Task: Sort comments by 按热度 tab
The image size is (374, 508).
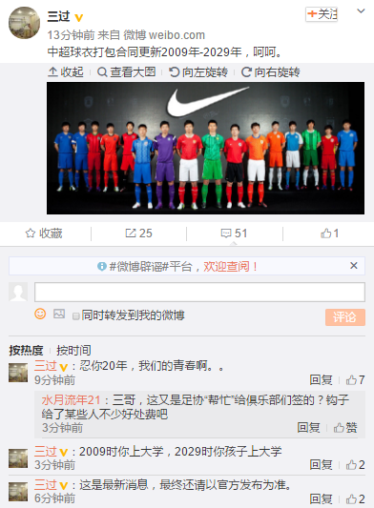Action: (x=26, y=350)
